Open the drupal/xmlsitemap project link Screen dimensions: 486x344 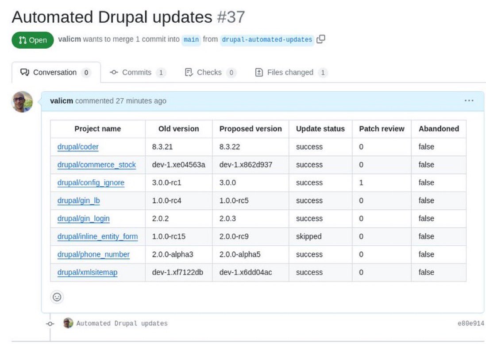coord(87,272)
